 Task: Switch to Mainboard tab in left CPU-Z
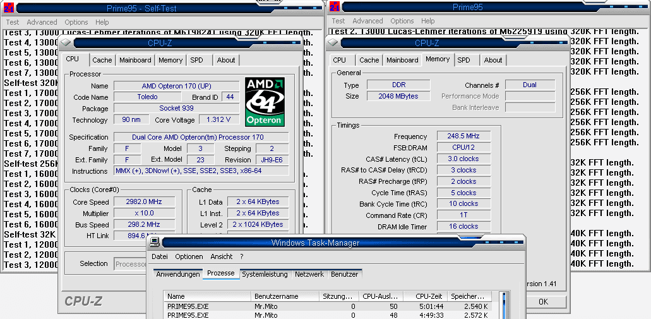coord(135,60)
